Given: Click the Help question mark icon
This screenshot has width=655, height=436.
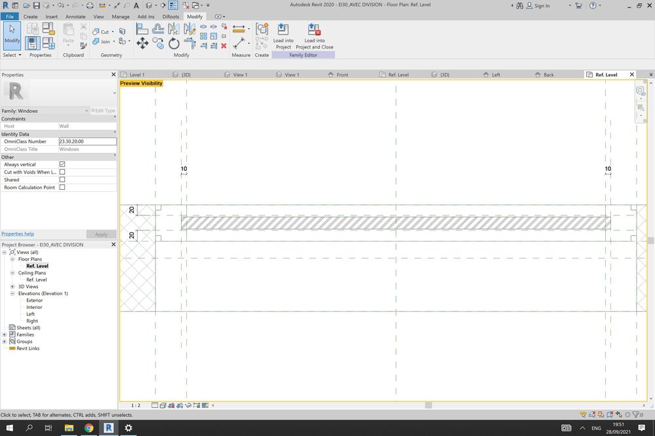Looking at the screenshot, I should (x=593, y=5).
